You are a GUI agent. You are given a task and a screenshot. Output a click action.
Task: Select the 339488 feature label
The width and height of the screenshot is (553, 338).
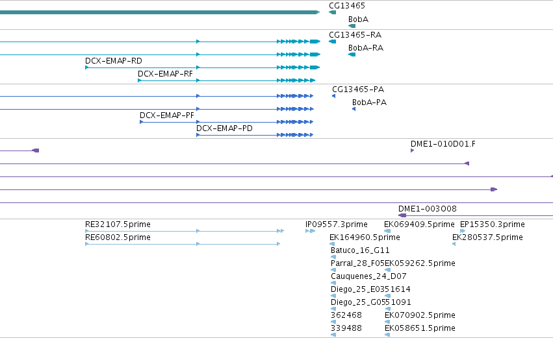tap(346, 328)
